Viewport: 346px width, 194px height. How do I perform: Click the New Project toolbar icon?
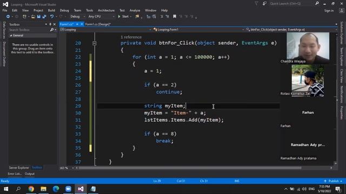pyautogui.click(x=24, y=17)
